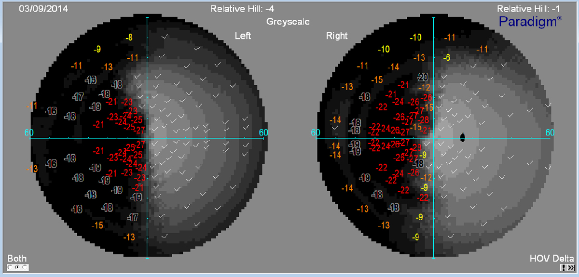Viewport: 579px width, 277px height.
Task: Click the -20 value in Right field
Action: tap(423, 77)
